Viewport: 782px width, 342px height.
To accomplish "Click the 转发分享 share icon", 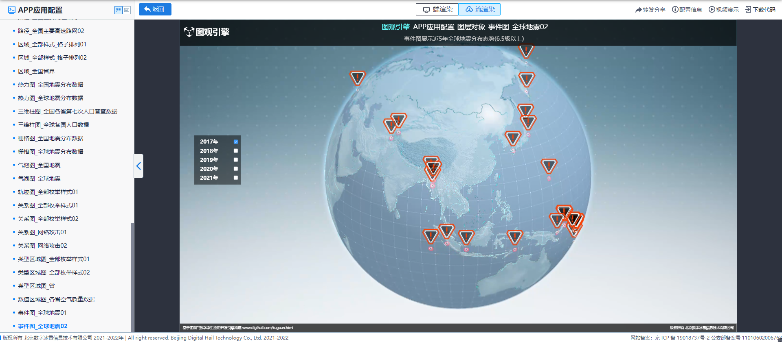I will [x=638, y=10].
